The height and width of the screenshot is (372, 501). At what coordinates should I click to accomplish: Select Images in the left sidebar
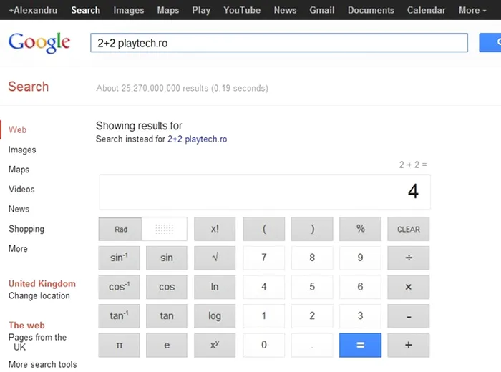pyautogui.click(x=22, y=150)
